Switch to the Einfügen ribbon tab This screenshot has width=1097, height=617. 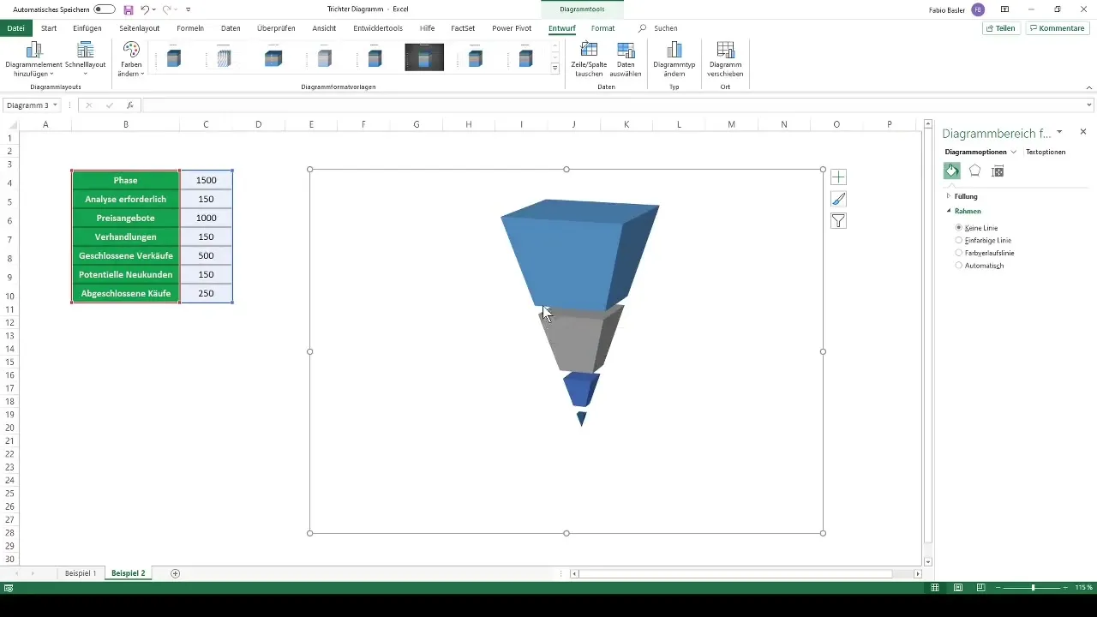(x=87, y=28)
